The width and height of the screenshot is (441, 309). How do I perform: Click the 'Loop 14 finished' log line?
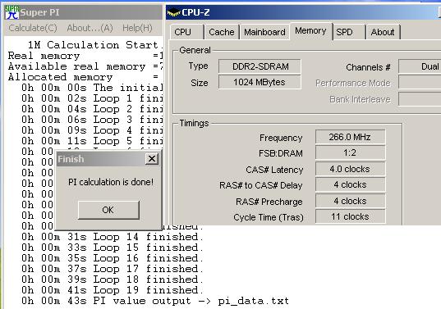[113, 237]
